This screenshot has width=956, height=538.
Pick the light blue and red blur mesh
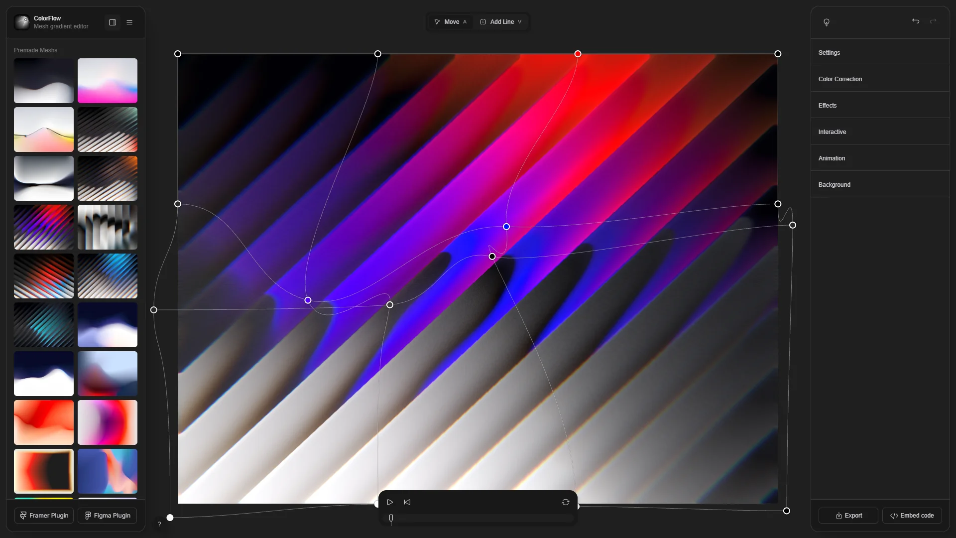[x=108, y=374]
